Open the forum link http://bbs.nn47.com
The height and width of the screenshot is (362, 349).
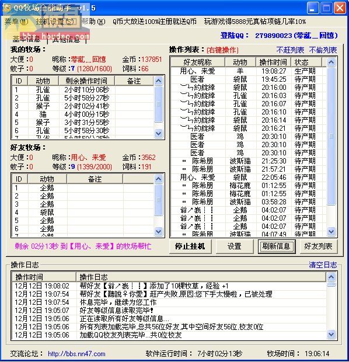[76, 354]
